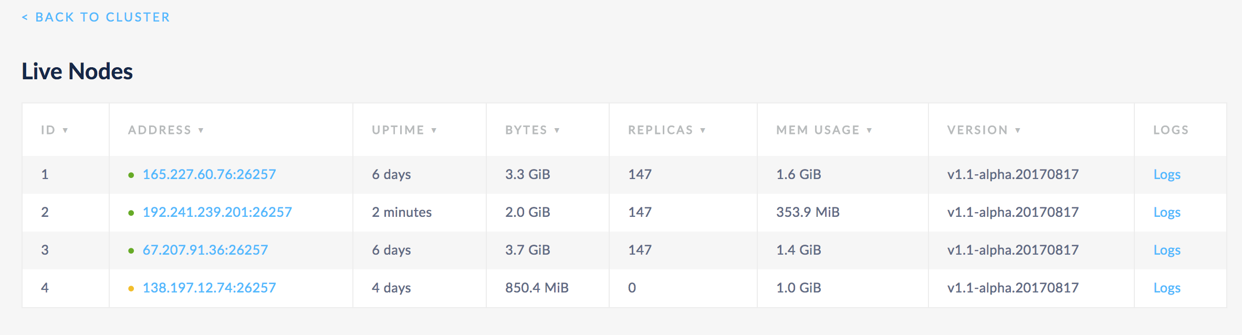The width and height of the screenshot is (1242, 335).
Task: Sort by Bytes column arrow
Action: coord(557,130)
